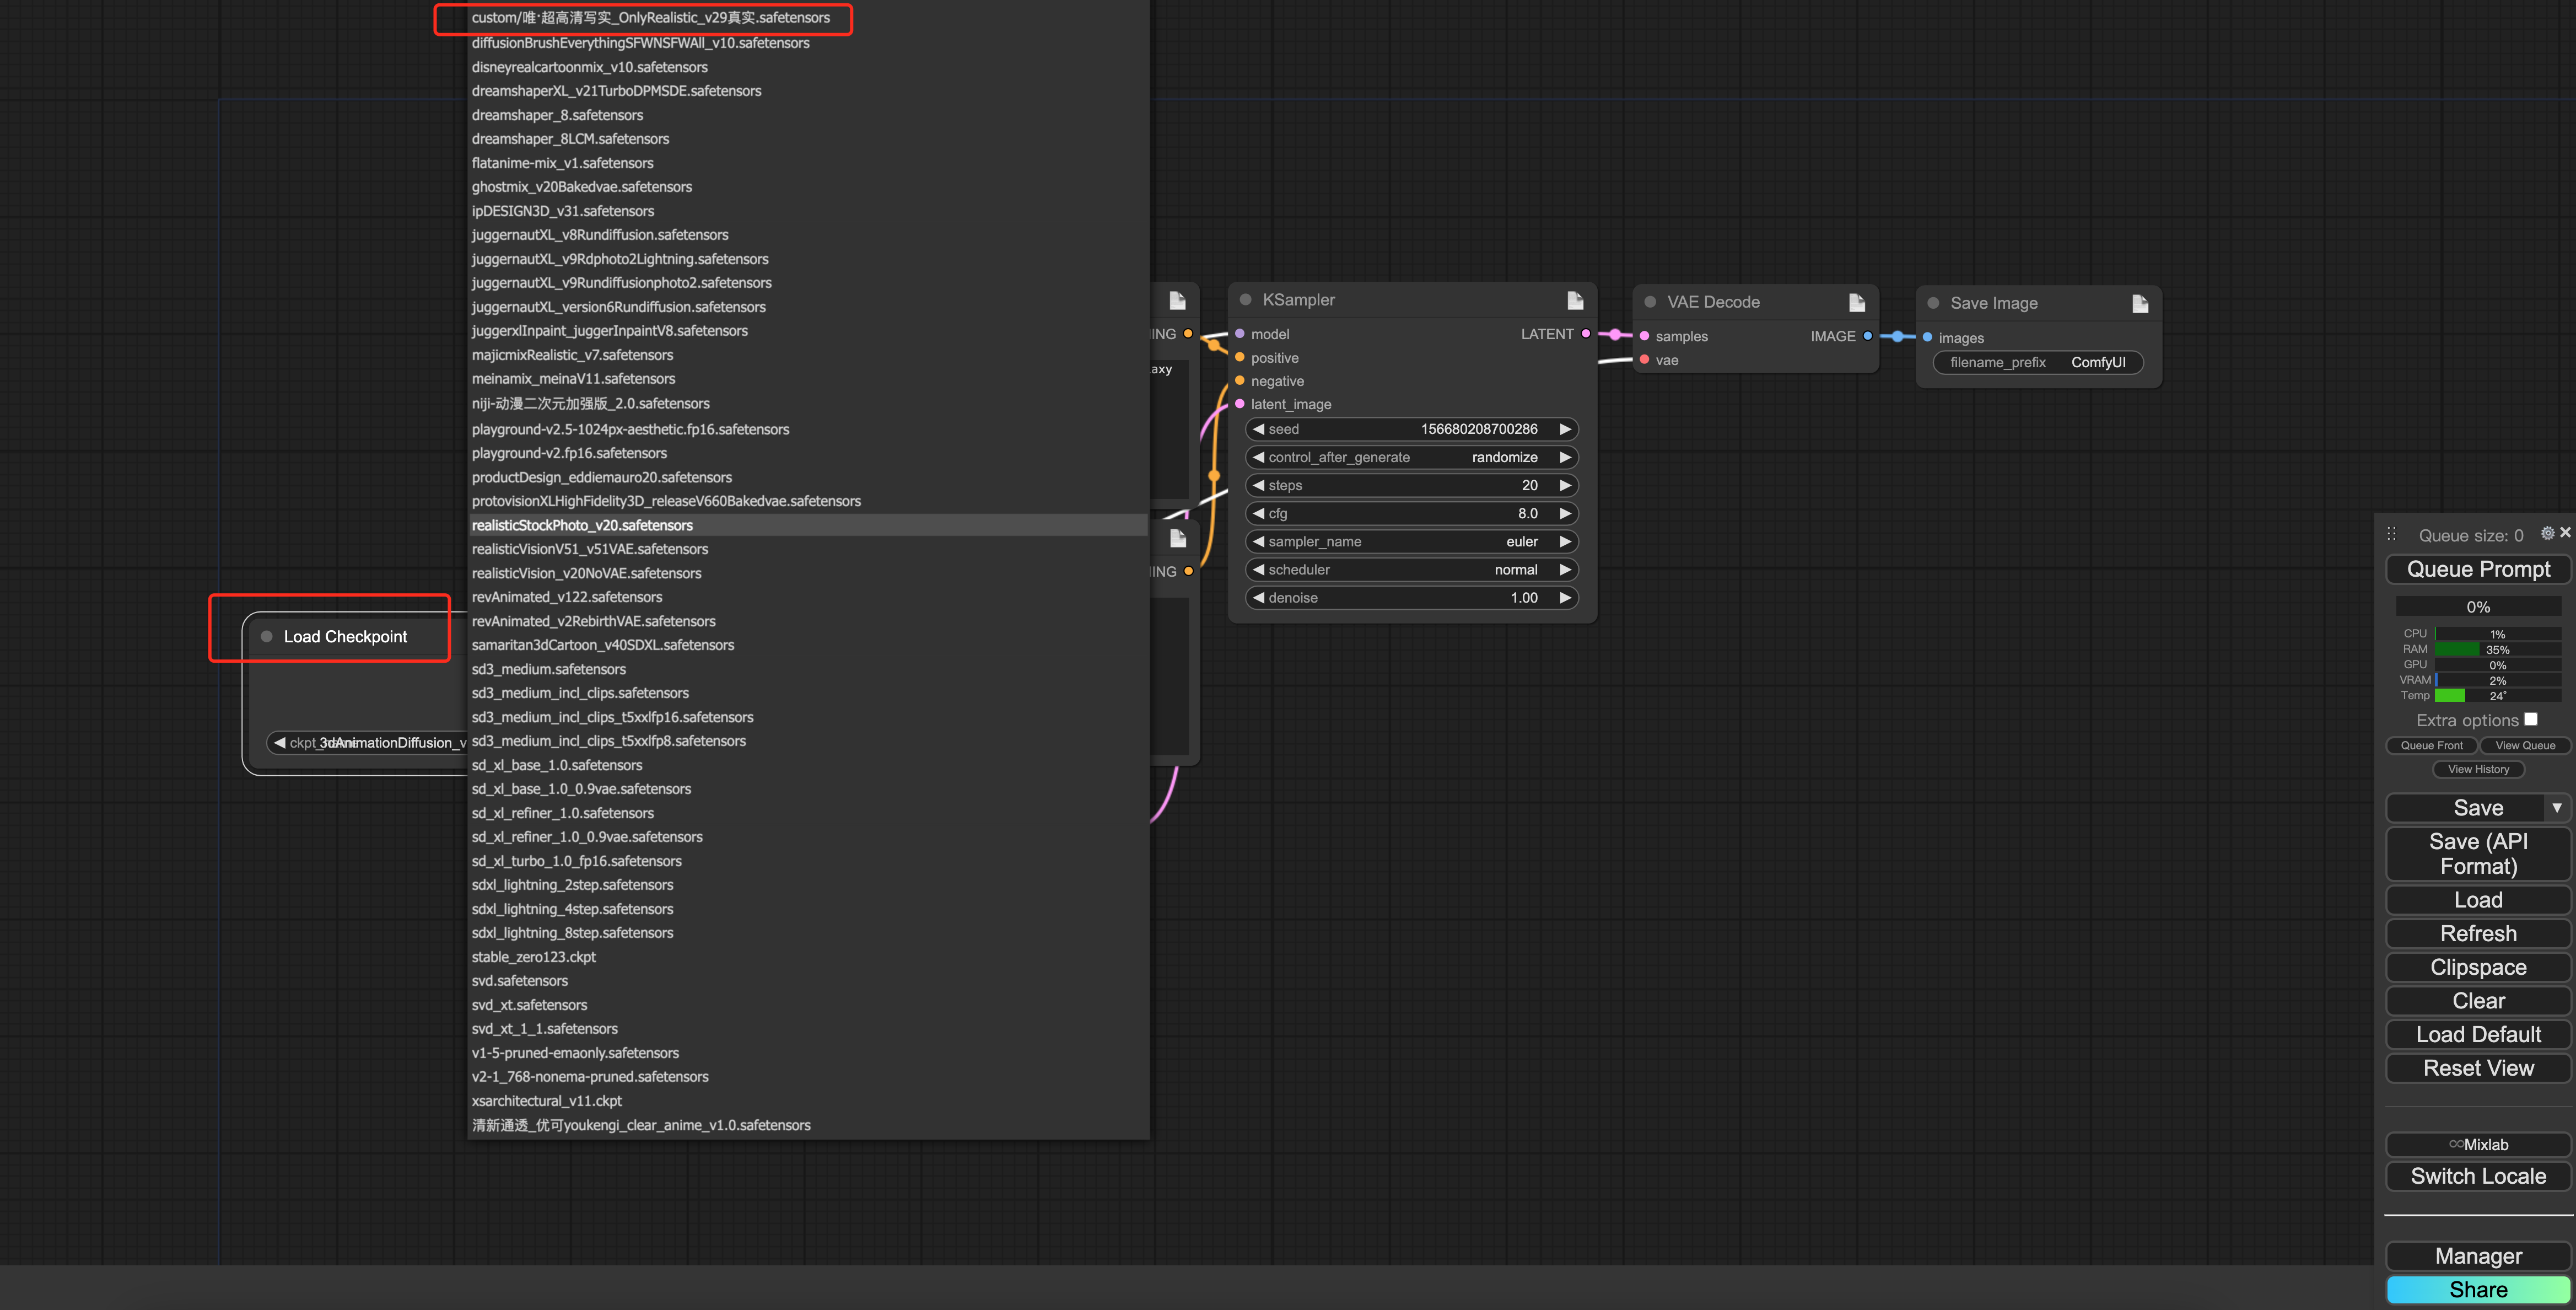Click the Queue Prompt button
The height and width of the screenshot is (1310, 2576).
click(2478, 570)
